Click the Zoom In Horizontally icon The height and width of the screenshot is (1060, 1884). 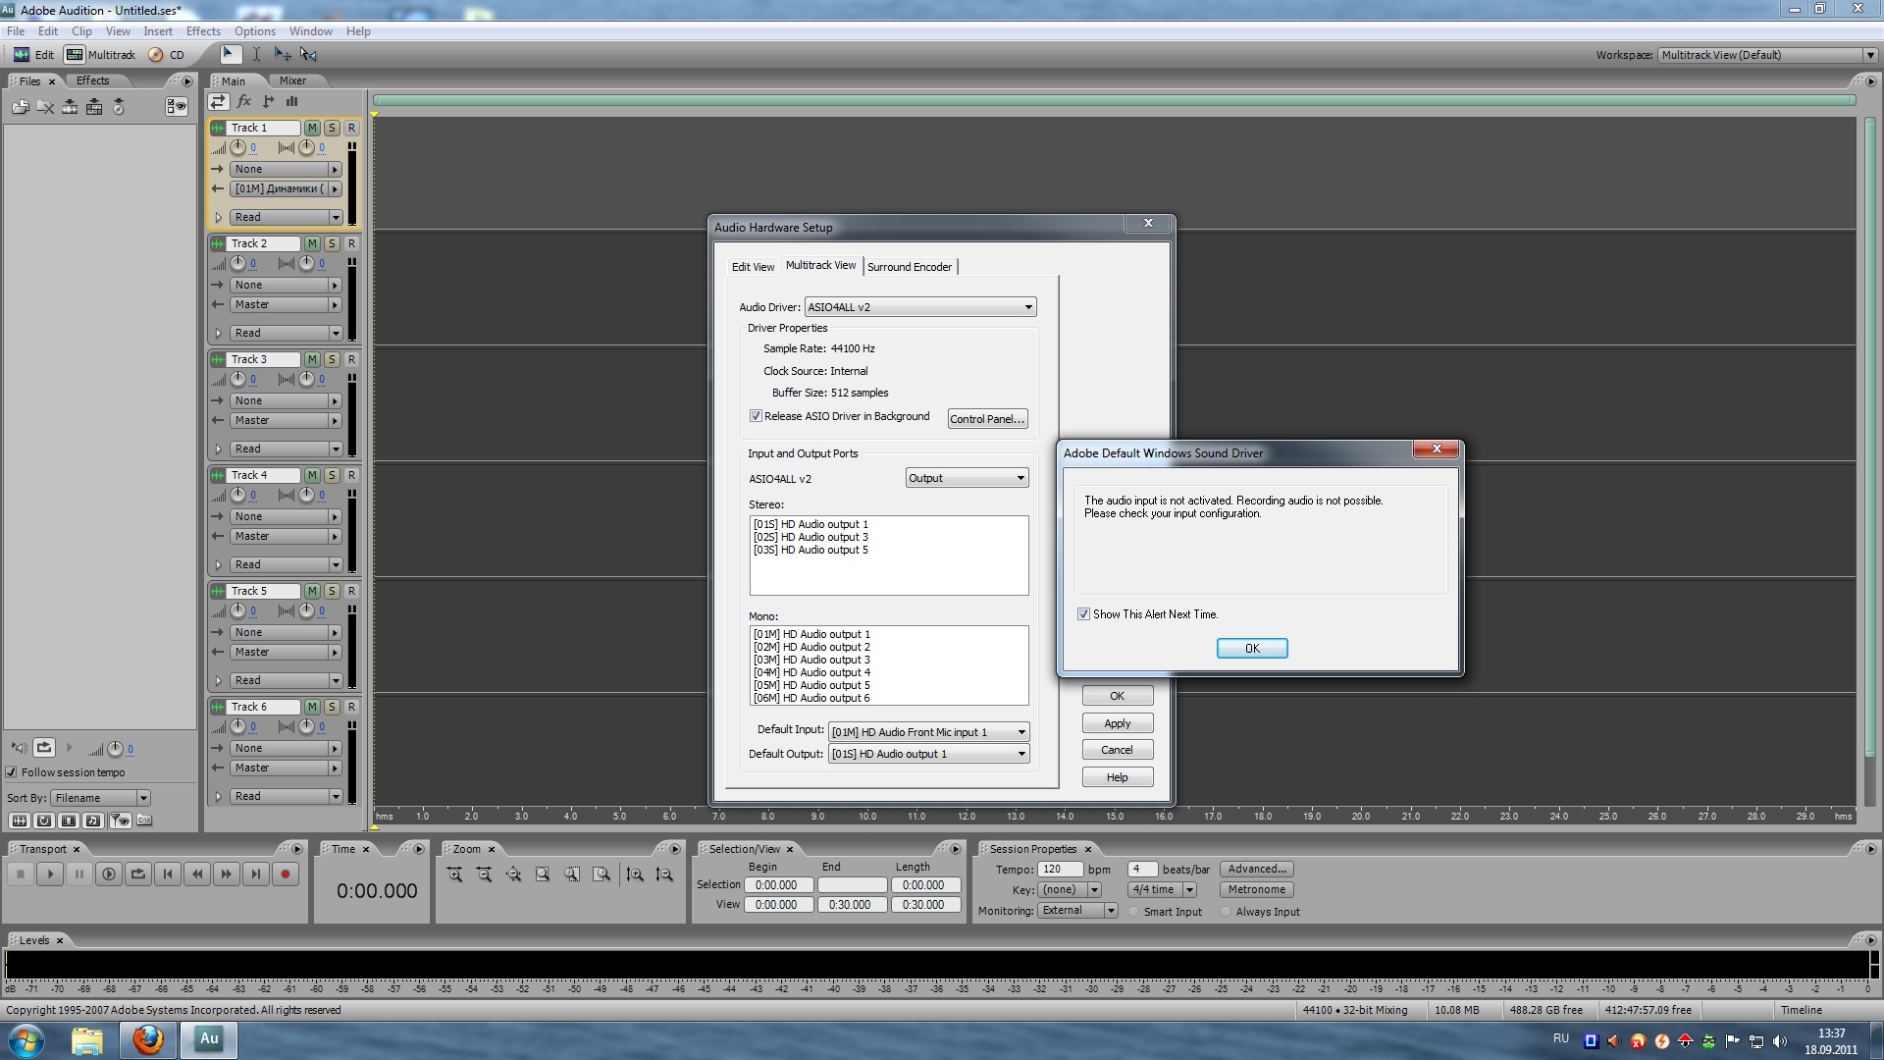[x=454, y=874]
